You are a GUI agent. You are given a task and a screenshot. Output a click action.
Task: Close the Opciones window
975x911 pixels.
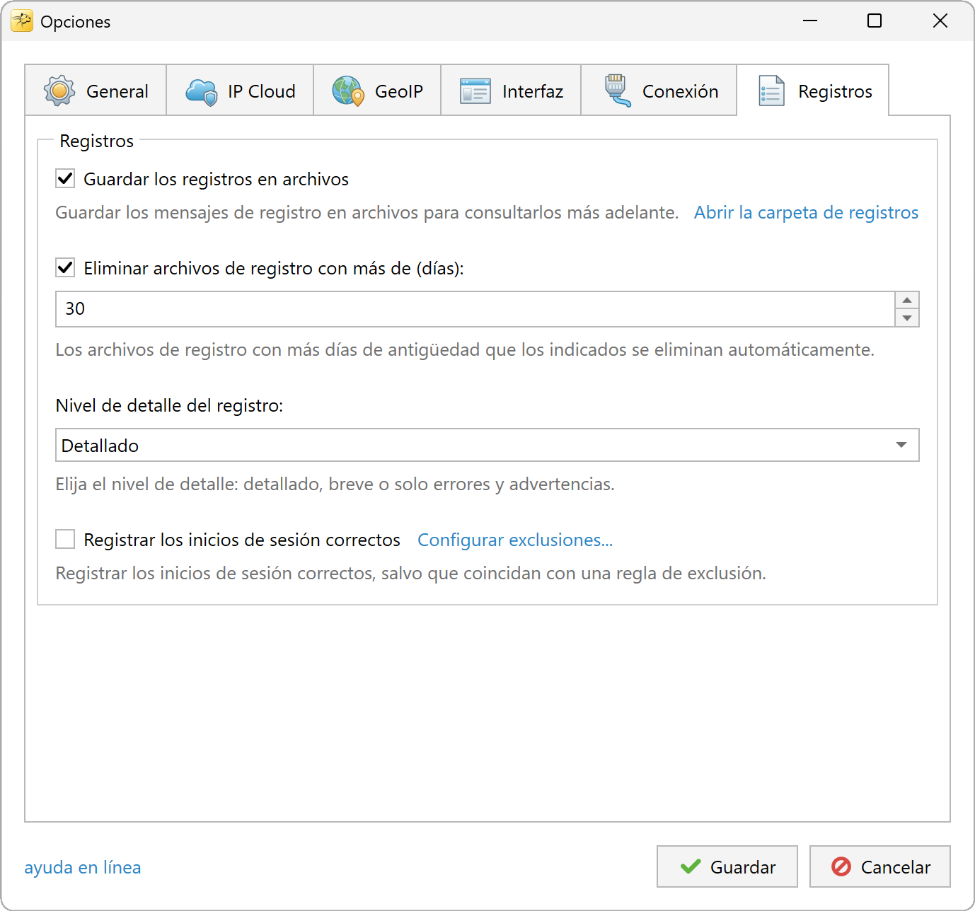coord(940,21)
